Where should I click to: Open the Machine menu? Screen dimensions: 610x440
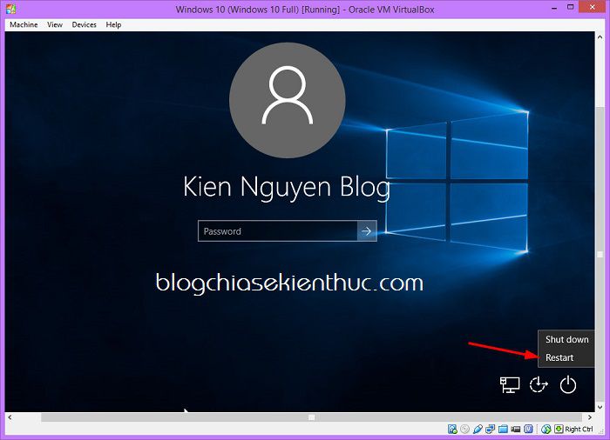tap(24, 24)
